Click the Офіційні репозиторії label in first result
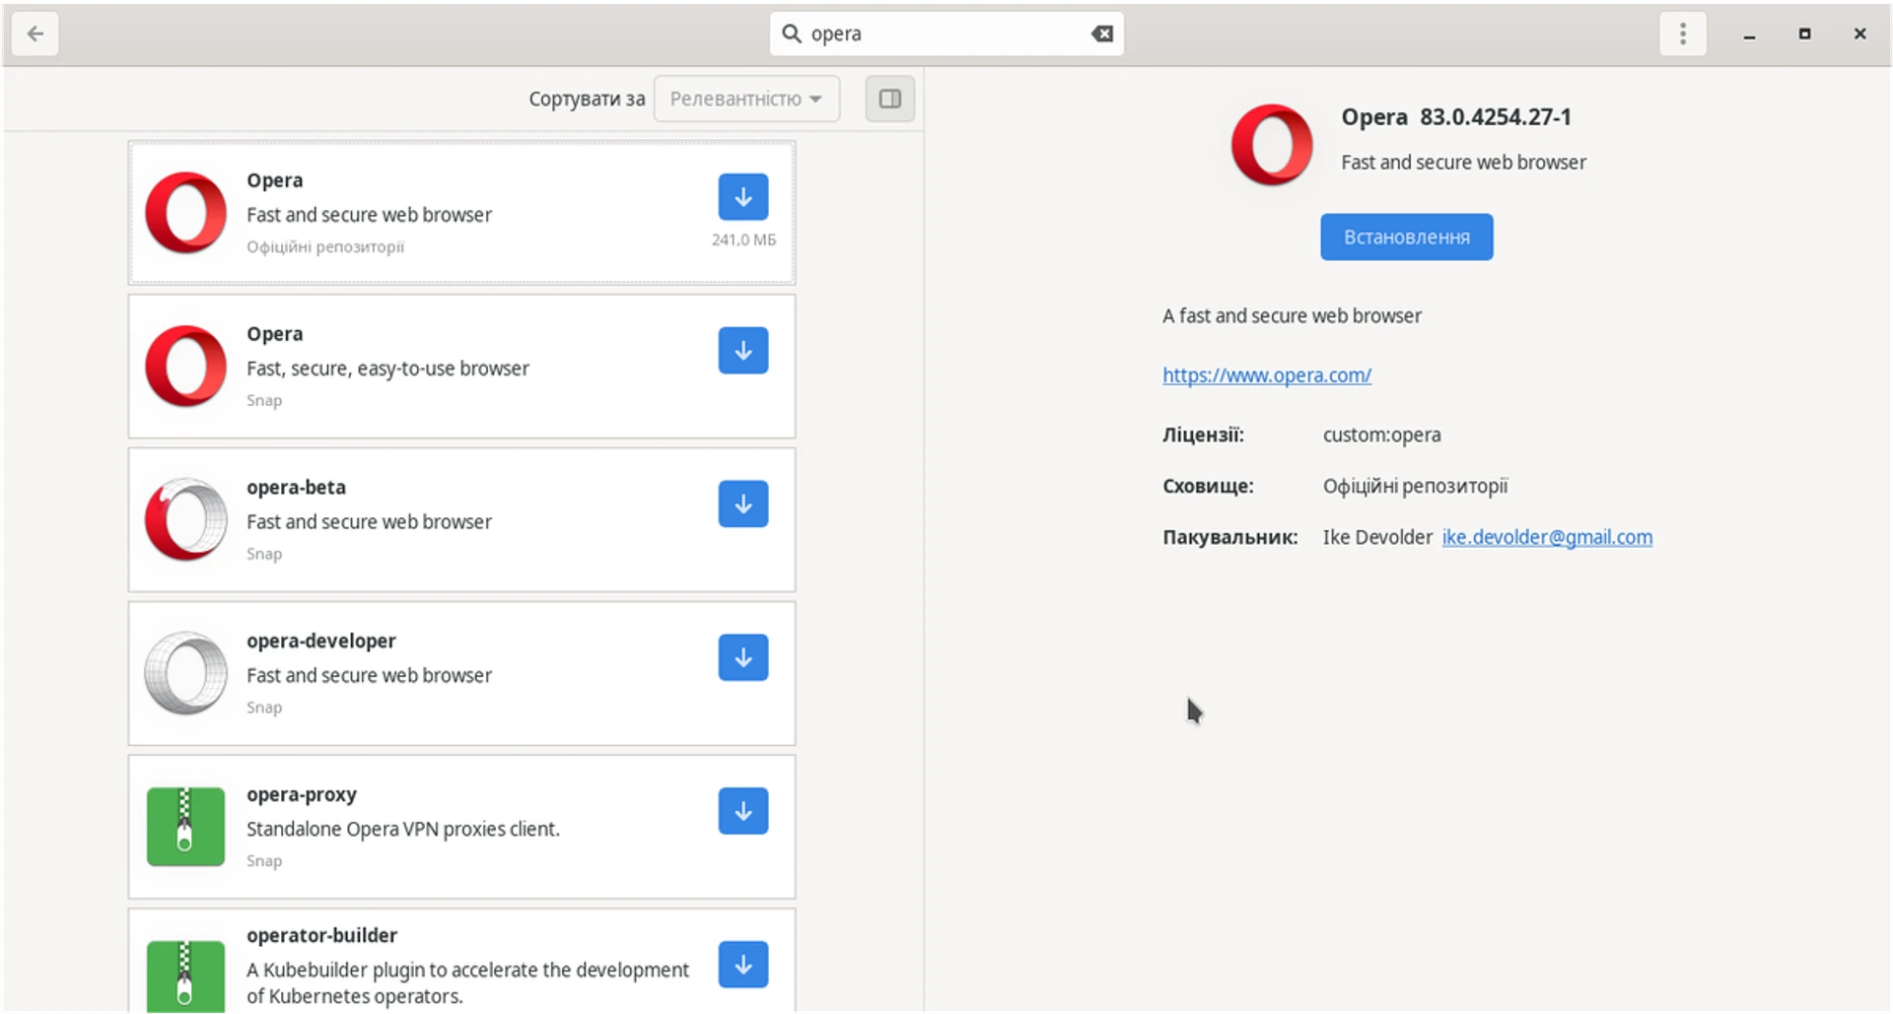The height and width of the screenshot is (1014, 1893). tap(325, 246)
